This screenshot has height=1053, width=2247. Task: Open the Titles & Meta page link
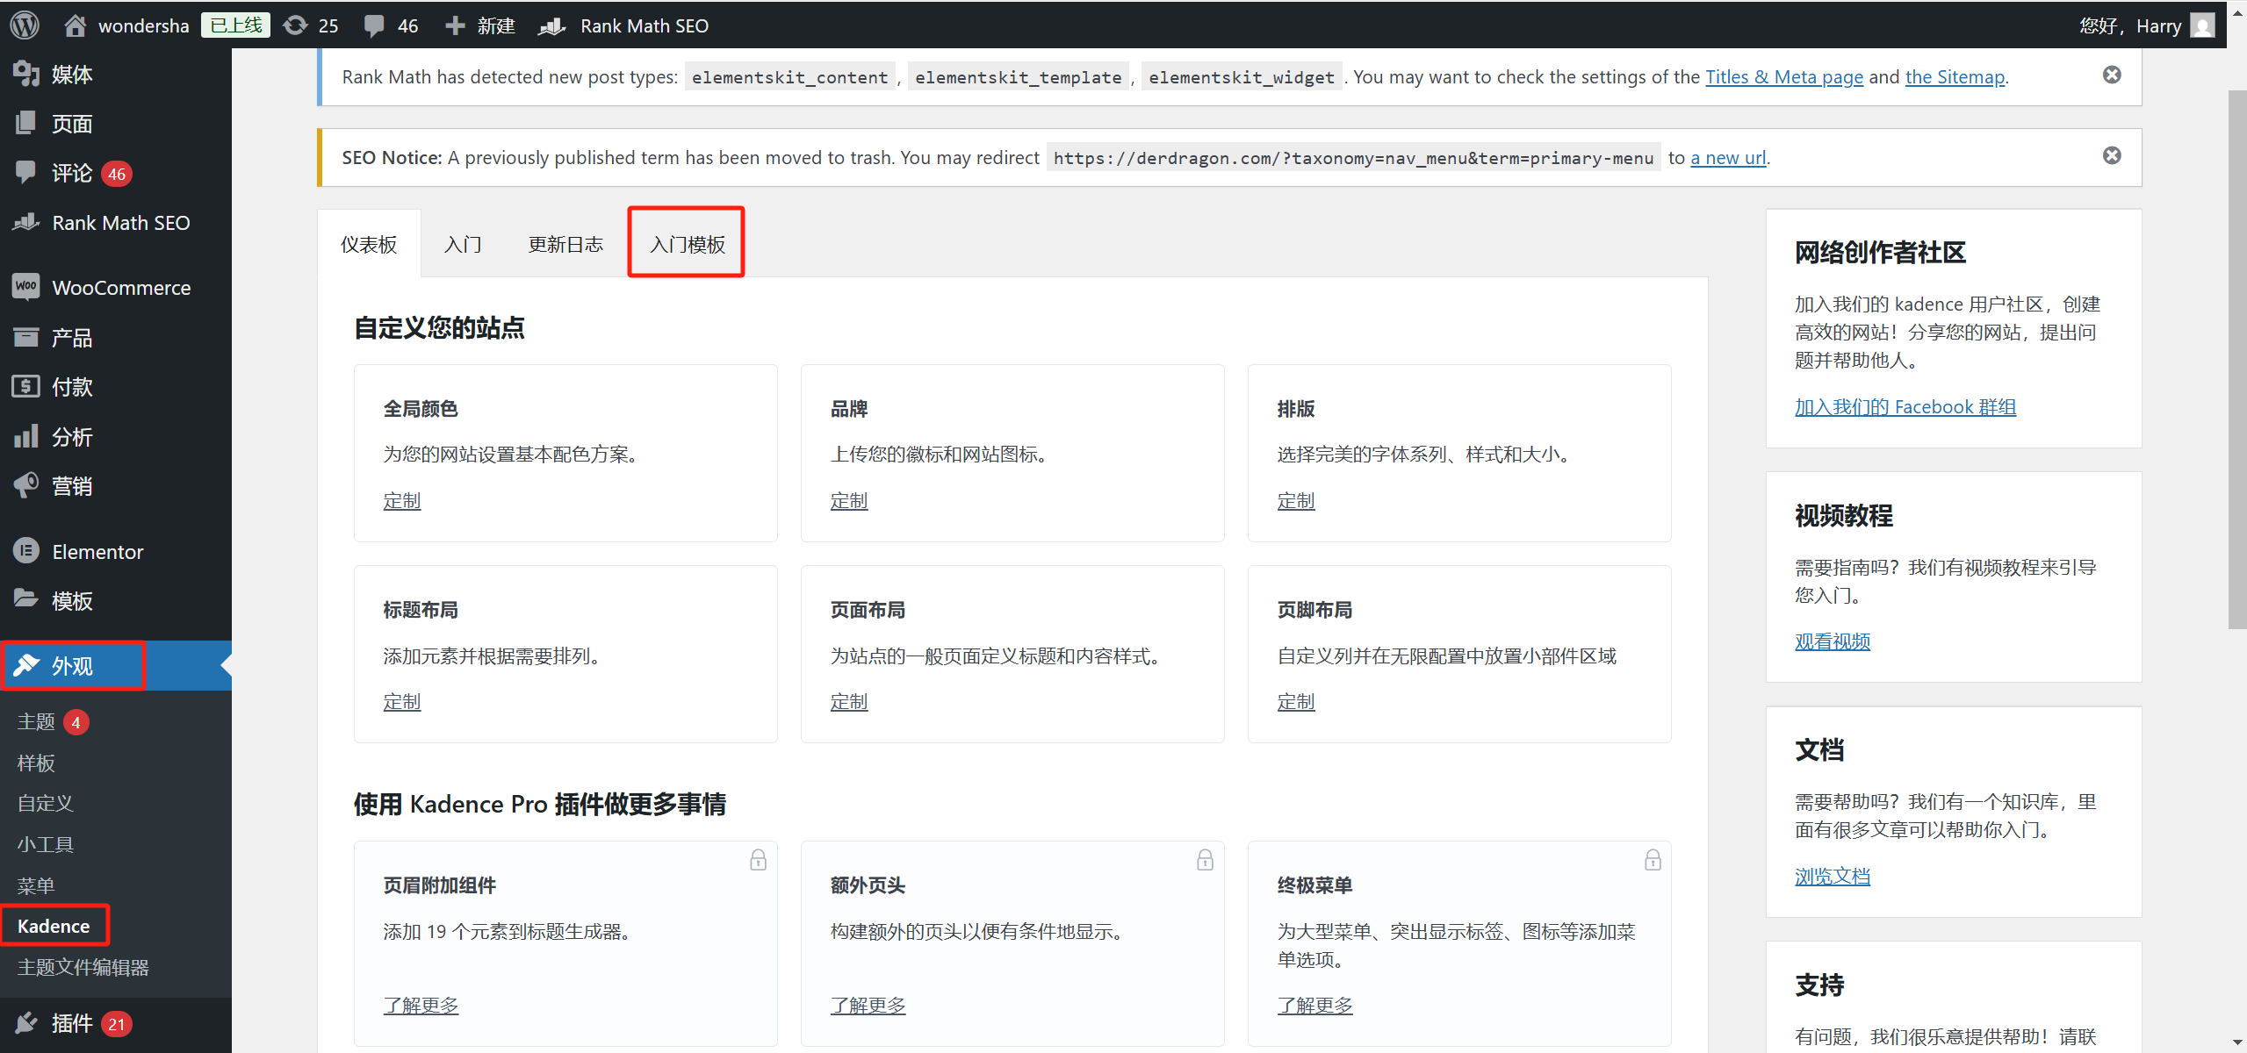(x=1784, y=76)
